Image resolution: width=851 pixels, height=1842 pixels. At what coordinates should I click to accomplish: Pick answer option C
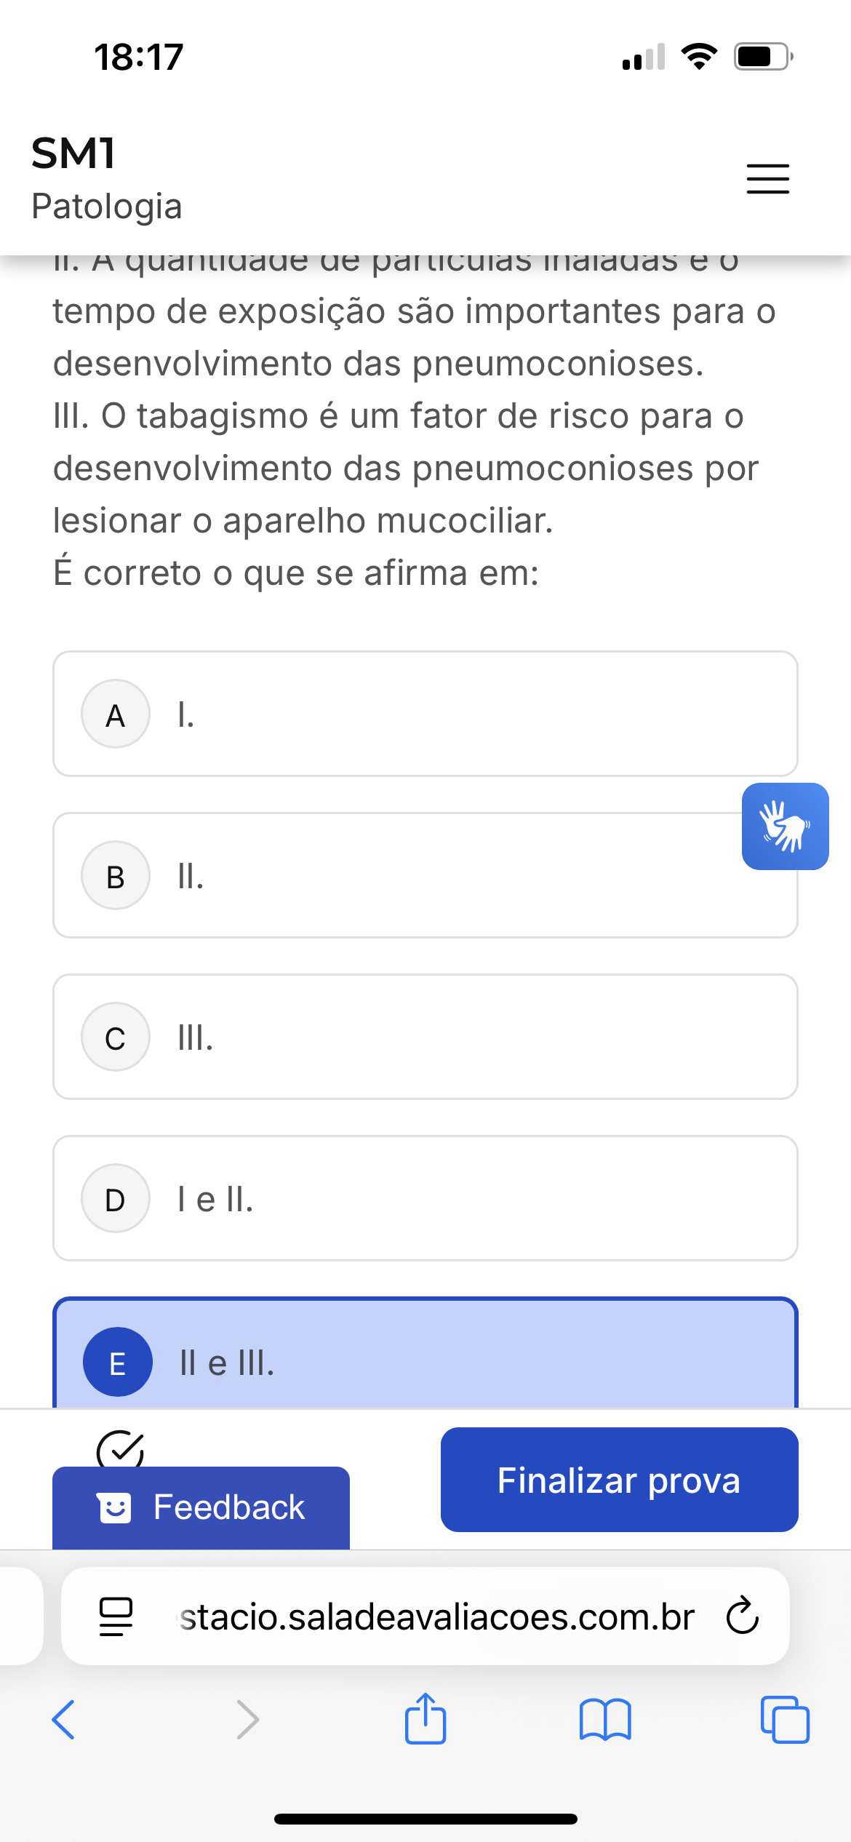coord(425,1037)
